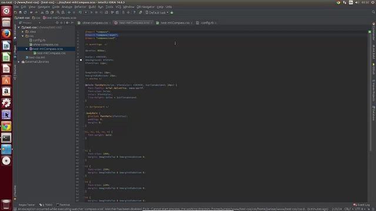Open the Navigate menu
The height and width of the screenshot is (211, 376).
tap(43, 7)
